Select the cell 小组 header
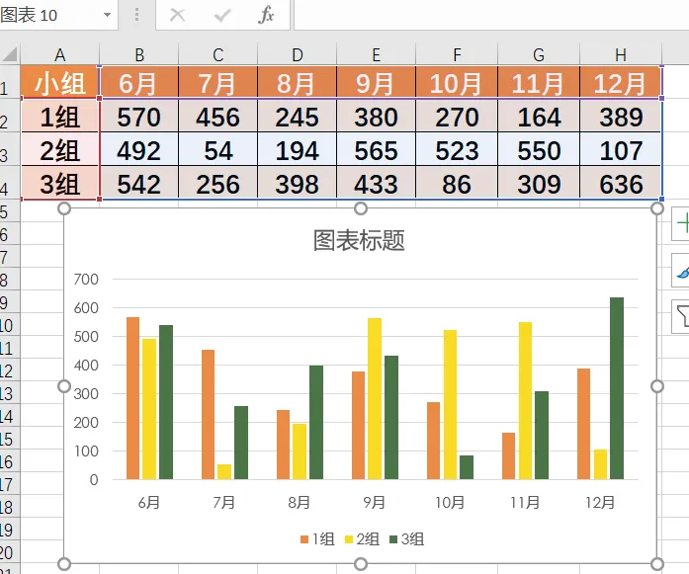Screen dimensions: 689x574 pyautogui.click(x=59, y=82)
